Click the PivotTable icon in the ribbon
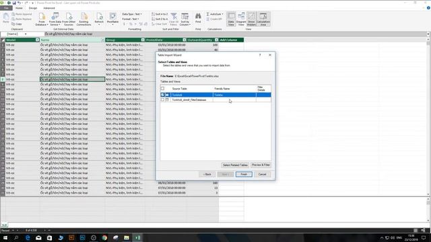This screenshot has height=242, width=431. pyautogui.click(x=112, y=19)
